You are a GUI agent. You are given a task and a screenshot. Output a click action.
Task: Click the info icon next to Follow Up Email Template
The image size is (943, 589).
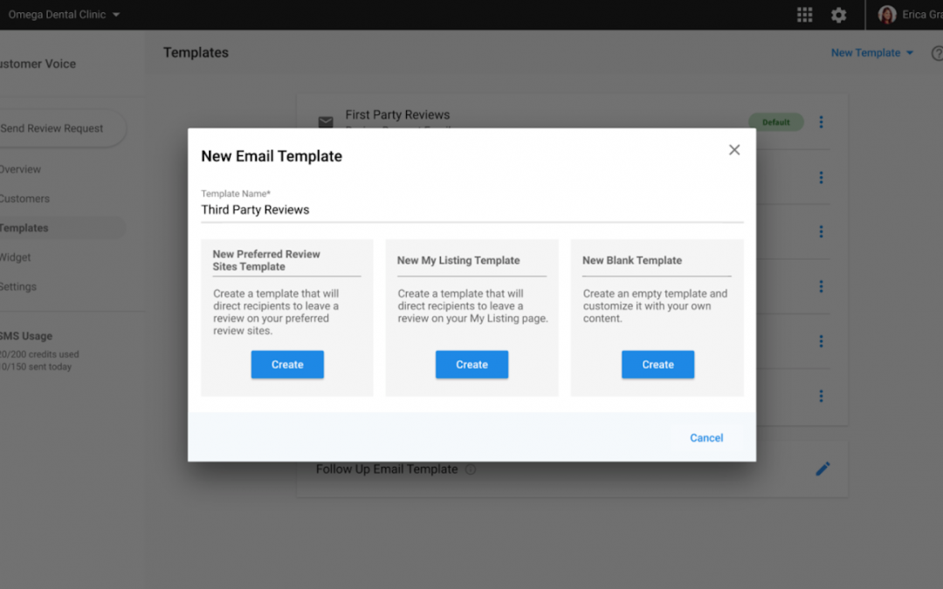point(471,469)
